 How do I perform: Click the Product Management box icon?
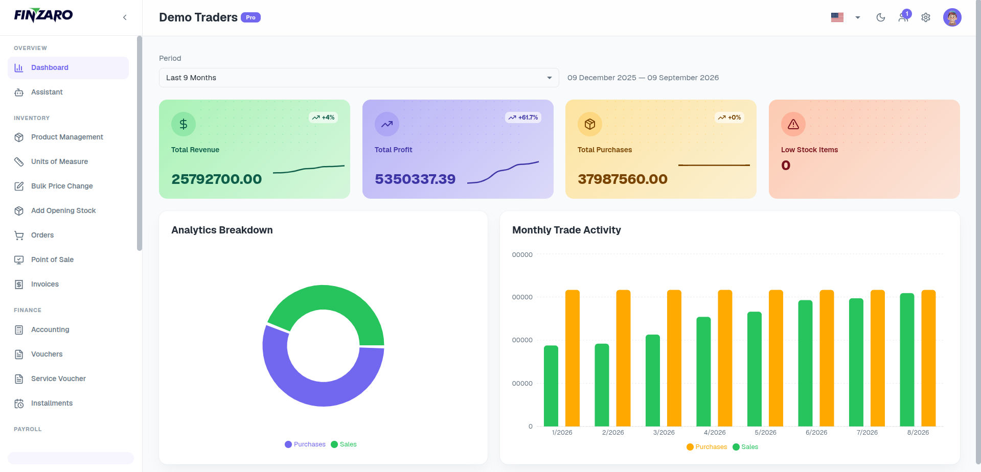pos(19,137)
